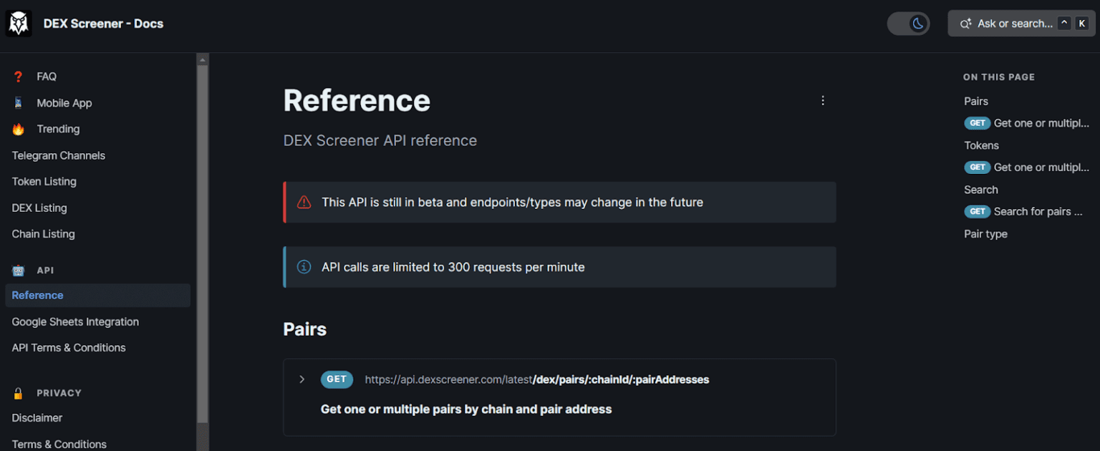Click the info circle icon in rate-limit notice
Image resolution: width=1100 pixels, height=451 pixels.
click(304, 267)
